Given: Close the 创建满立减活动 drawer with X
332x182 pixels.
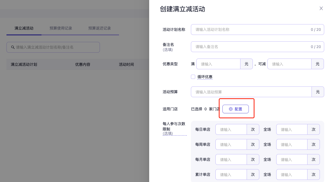Looking at the screenshot, I should click(321, 8).
